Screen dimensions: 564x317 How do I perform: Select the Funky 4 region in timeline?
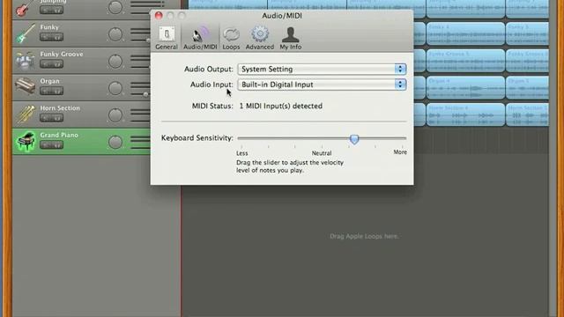[x=465, y=33]
